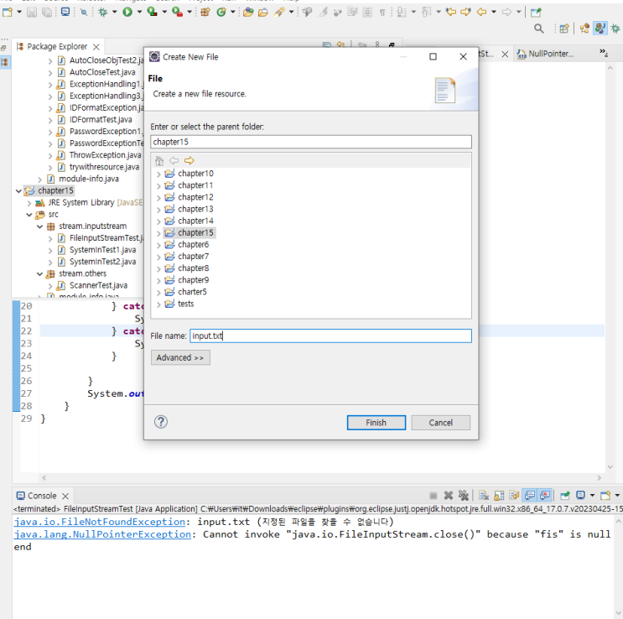Click the Advanced >> button

(x=180, y=357)
